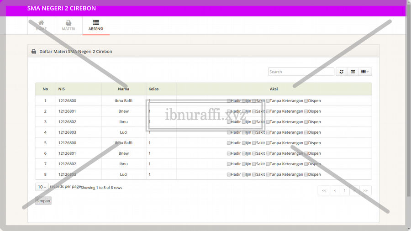Click inside the Search field

pyautogui.click(x=301, y=72)
